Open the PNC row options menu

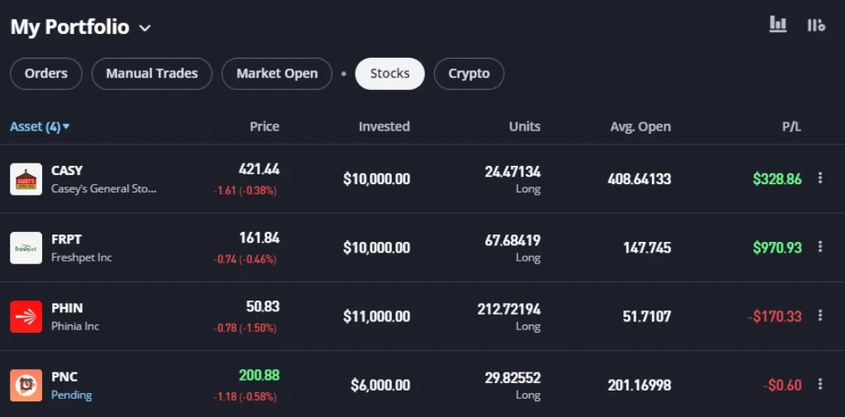(819, 384)
